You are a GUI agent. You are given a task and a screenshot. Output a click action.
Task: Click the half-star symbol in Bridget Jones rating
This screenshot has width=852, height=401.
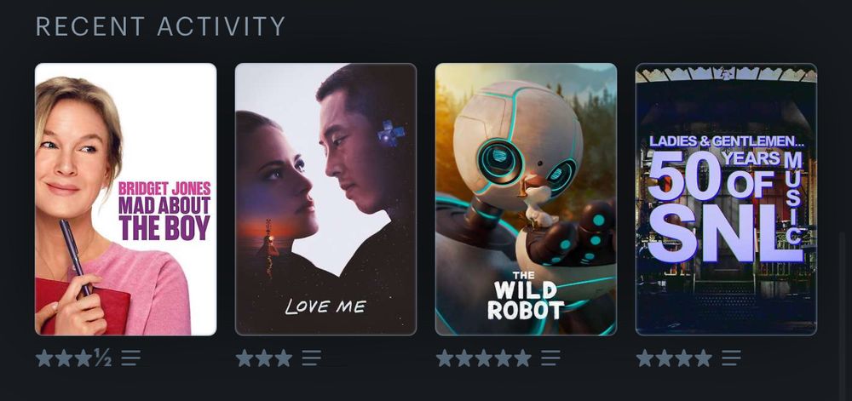[103, 358]
